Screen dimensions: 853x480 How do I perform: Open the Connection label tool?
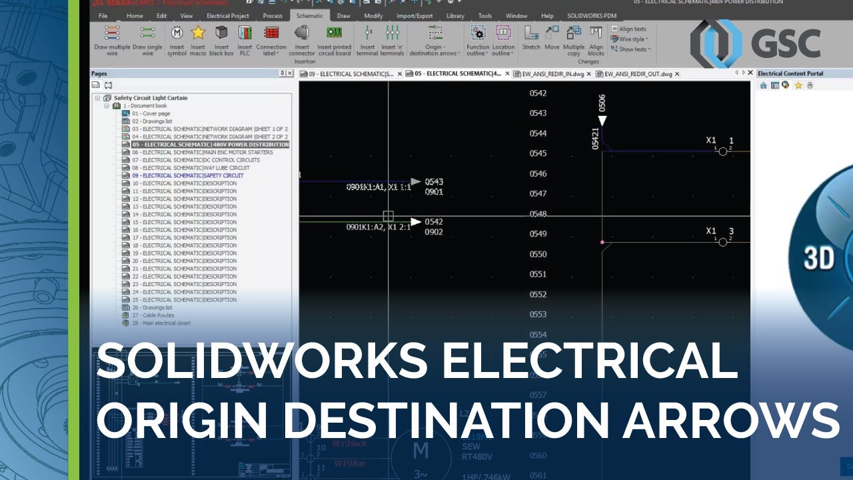[271, 40]
